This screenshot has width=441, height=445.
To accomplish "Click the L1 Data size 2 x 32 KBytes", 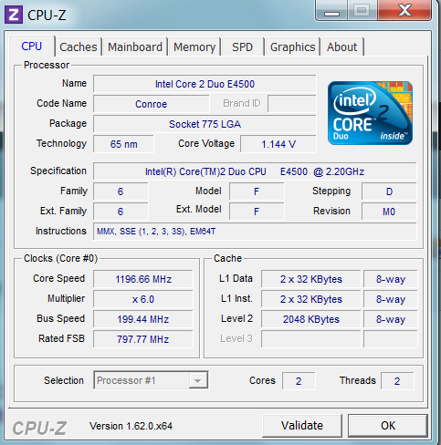I will (x=310, y=279).
